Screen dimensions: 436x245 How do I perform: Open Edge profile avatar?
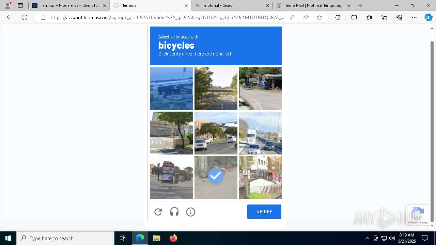7,5
